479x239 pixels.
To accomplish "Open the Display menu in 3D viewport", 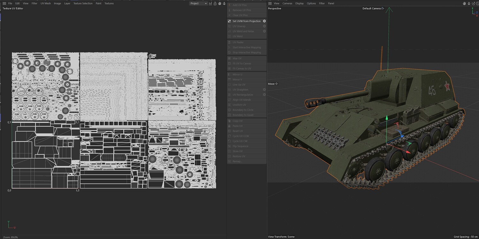I will [300, 4].
